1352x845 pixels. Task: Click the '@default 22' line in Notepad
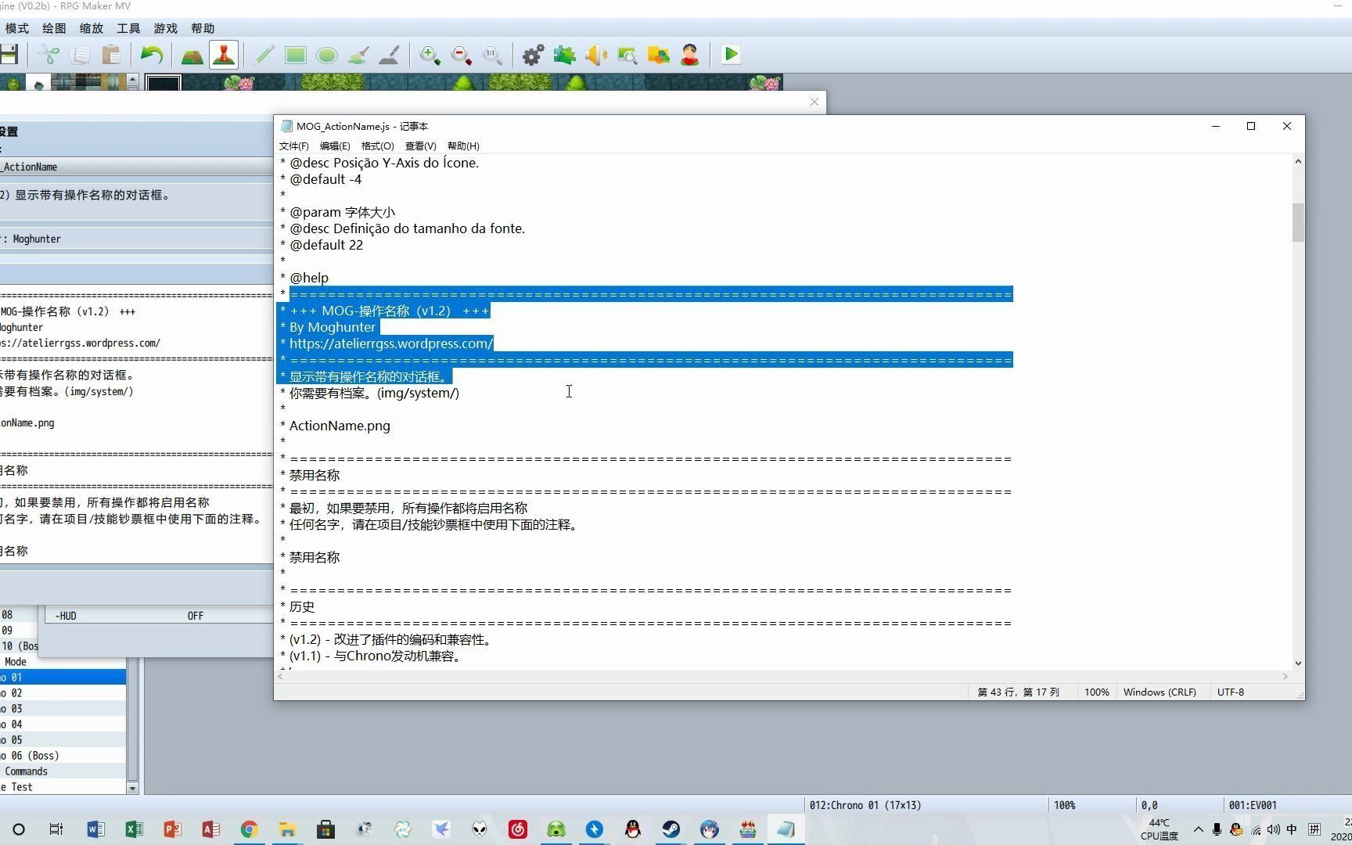326,245
